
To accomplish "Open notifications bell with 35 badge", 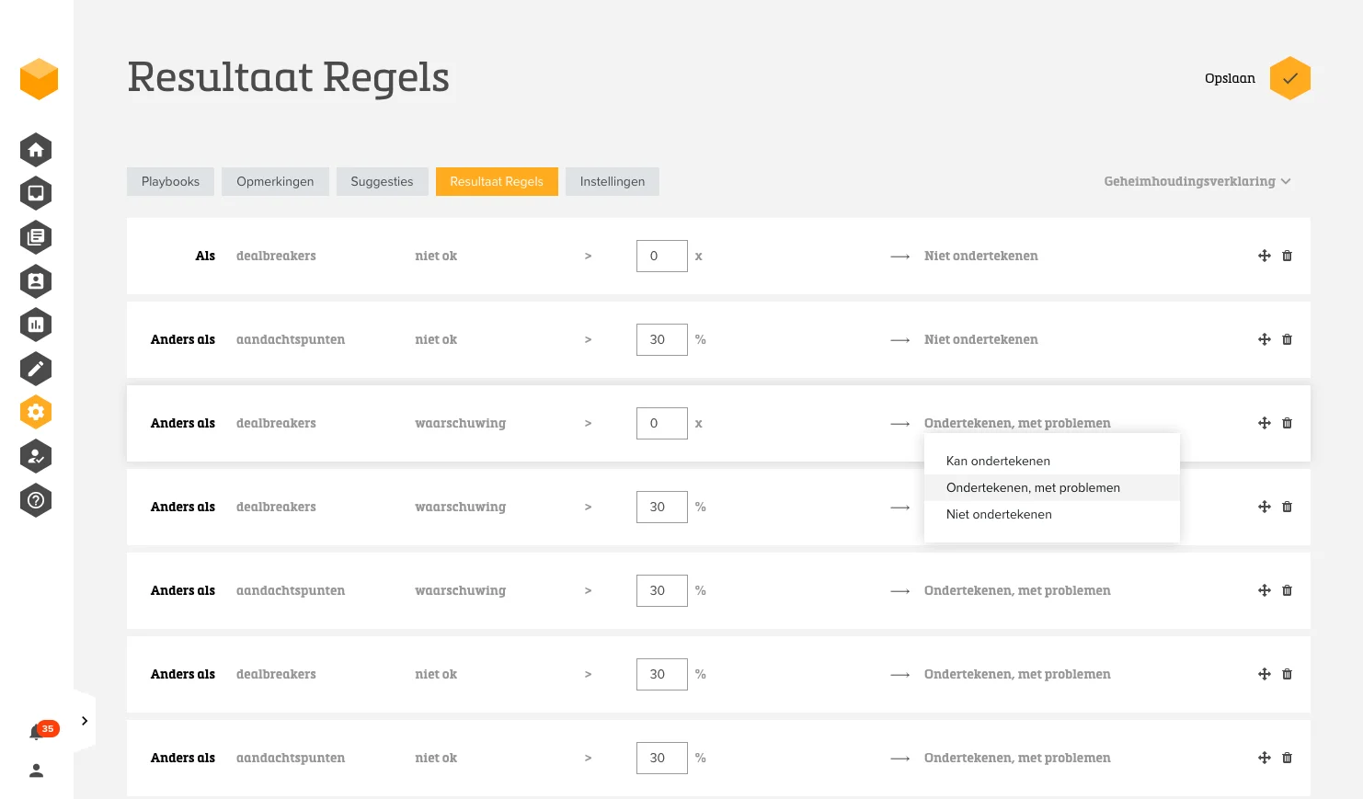I will point(37,732).
